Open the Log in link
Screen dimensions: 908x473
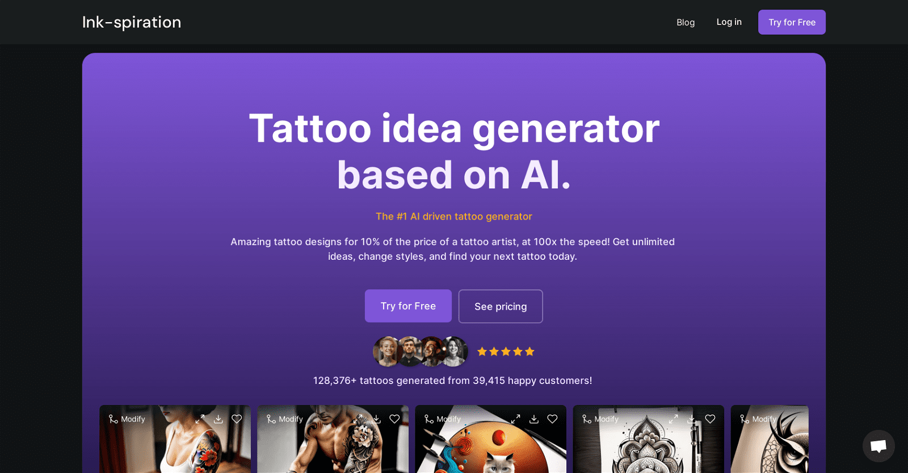click(729, 22)
